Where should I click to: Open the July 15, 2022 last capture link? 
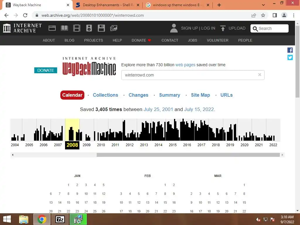199,110
